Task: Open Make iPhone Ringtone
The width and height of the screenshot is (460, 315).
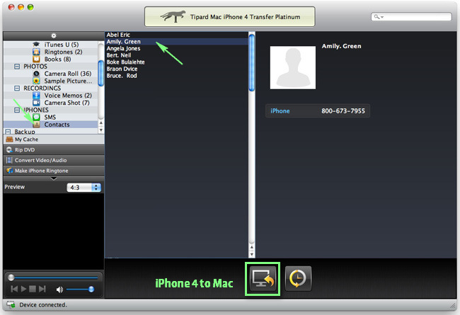Action: (x=54, y=171)
